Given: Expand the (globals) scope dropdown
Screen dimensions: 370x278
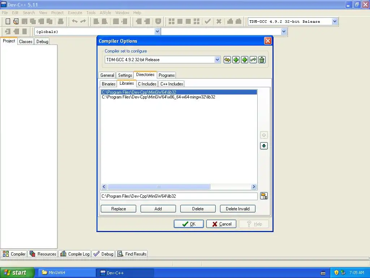Looking at the screenshot, I should click(158, 31).
